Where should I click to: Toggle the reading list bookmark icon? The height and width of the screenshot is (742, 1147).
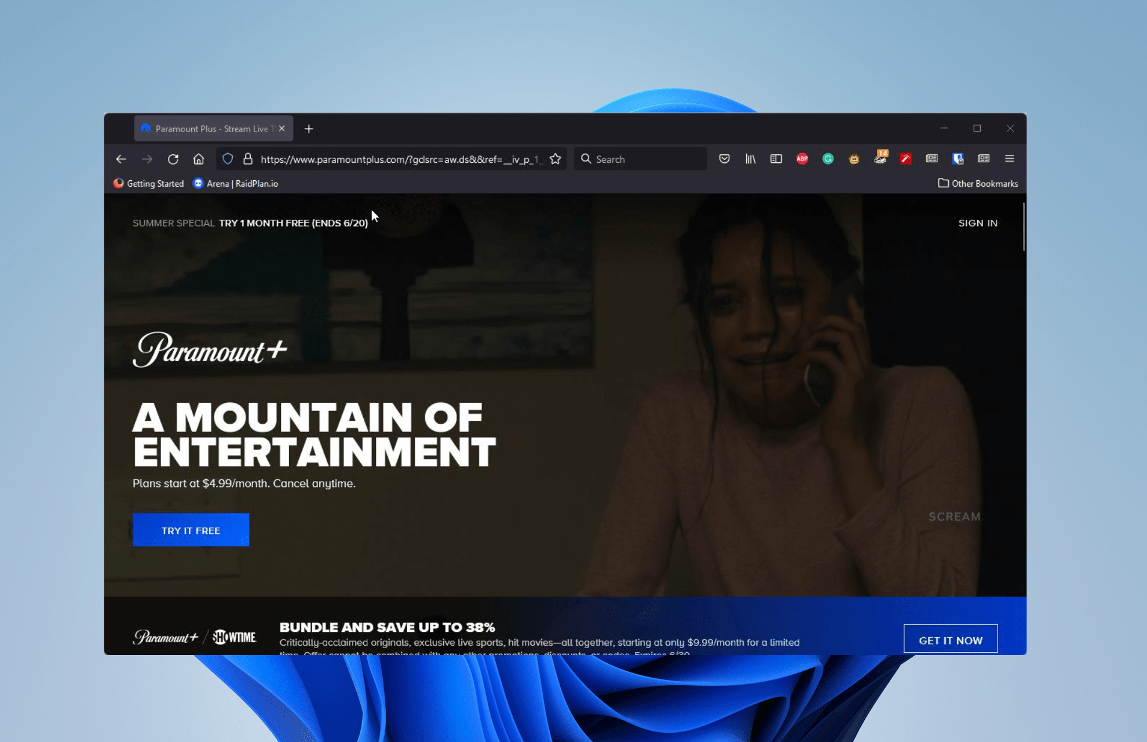[x=776, y=159]
